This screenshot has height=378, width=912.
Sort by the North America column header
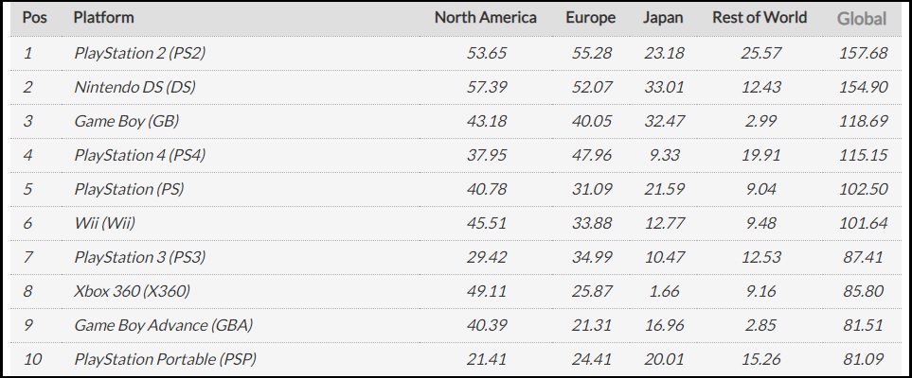pyautogui.click(x=486, y=17)
